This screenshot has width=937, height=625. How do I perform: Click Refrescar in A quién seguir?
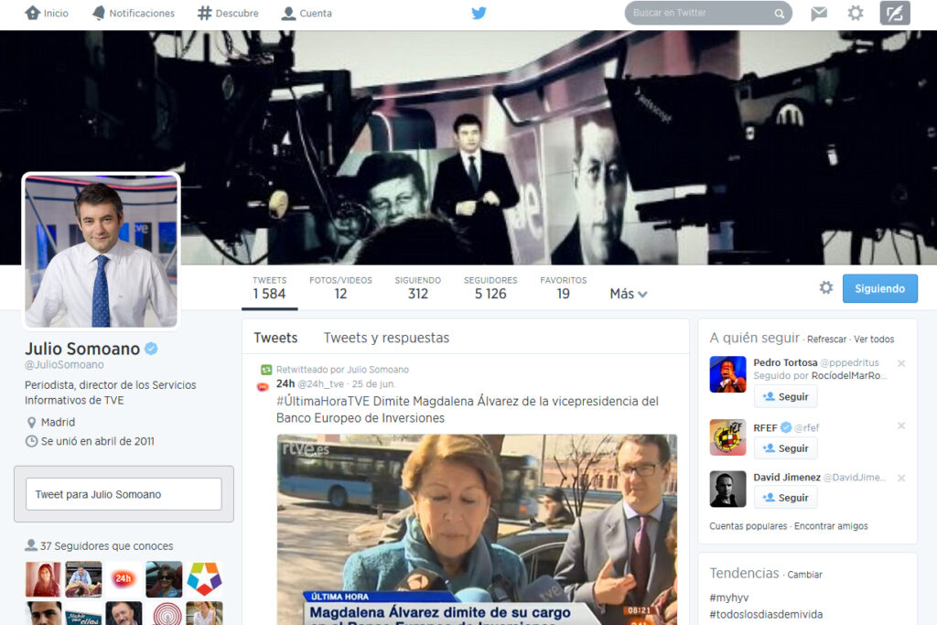coord(826,339)
